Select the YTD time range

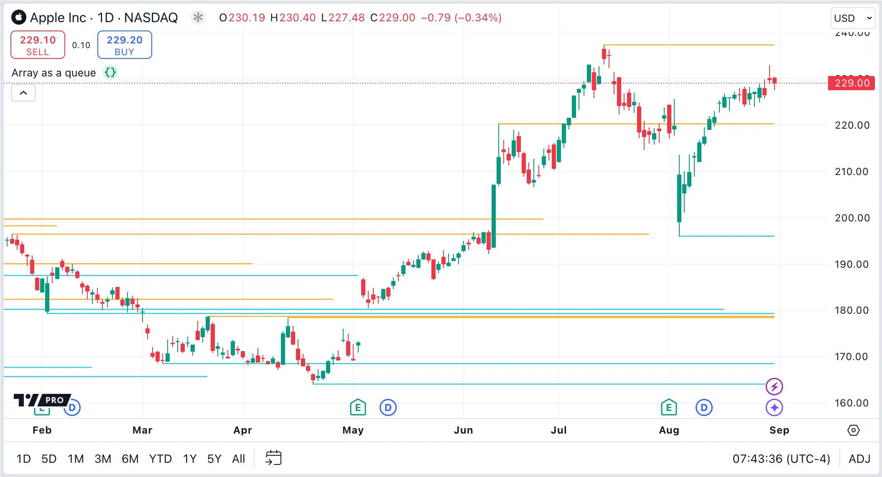coord(161,459)
